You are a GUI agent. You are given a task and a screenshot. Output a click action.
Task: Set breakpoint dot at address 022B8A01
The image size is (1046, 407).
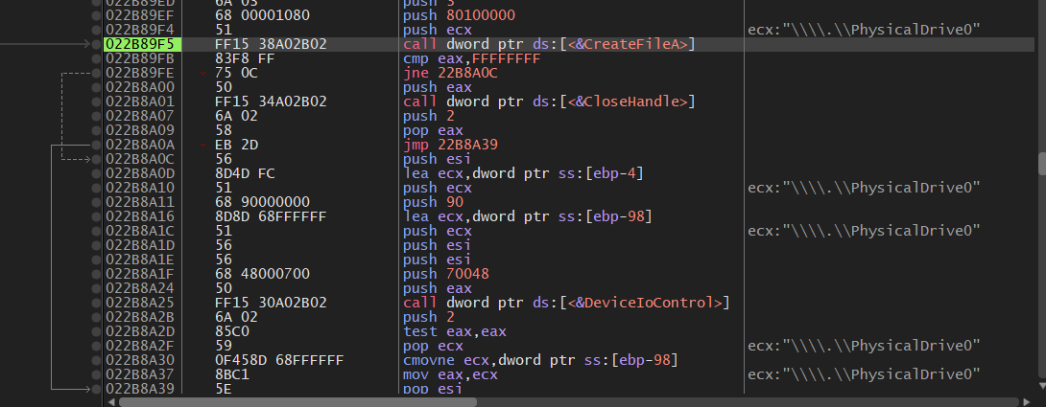(96, 102)
